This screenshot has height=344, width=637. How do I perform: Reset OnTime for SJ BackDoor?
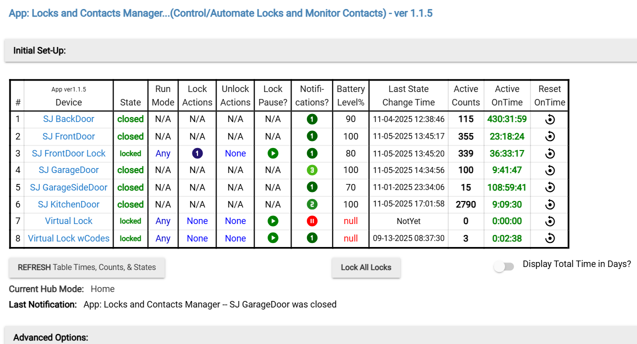pyautogui.click(x=549, y=119)
